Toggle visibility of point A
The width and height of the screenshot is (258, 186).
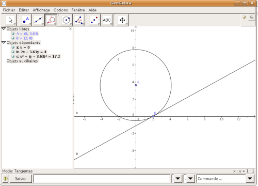coord(13,34)
